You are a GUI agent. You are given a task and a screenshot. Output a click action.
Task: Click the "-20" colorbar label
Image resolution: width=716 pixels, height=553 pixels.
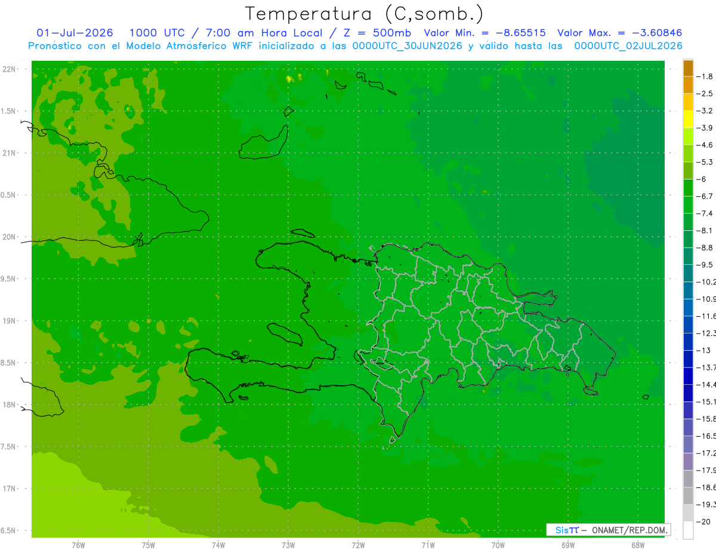(705, 521)
